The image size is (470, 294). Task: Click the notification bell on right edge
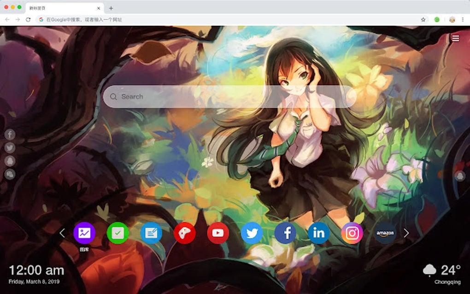(460, 176)
